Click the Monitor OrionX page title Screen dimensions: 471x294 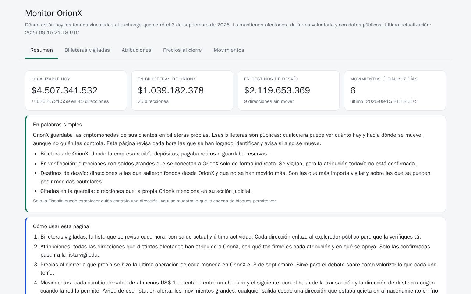[x=54, y=14]
